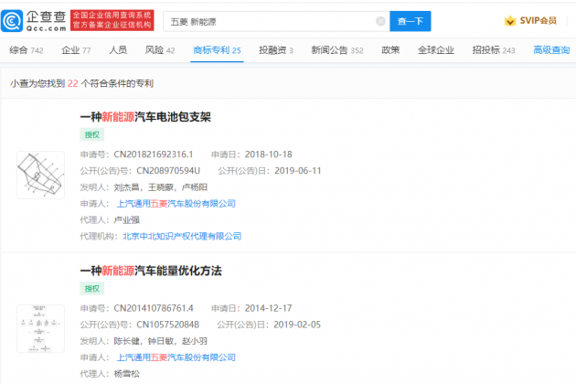Click publication number CN208970594U
The height and width of the screenshot is (384, 576).
(168, 171)
